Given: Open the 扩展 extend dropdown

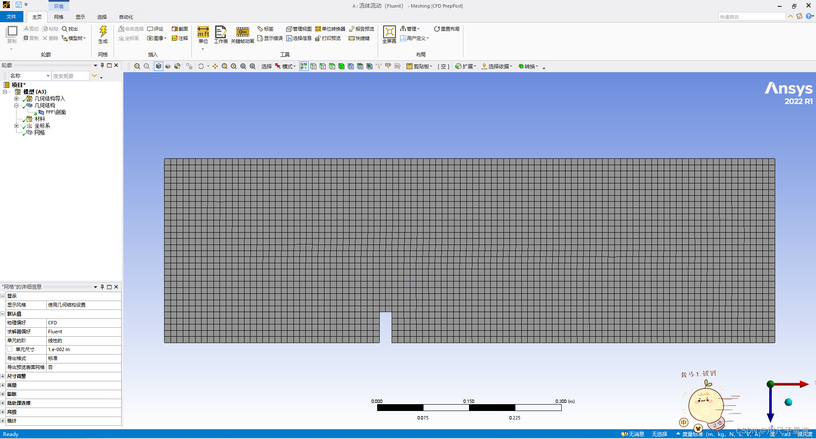Looking at the screenshot, I should point(466,66).
